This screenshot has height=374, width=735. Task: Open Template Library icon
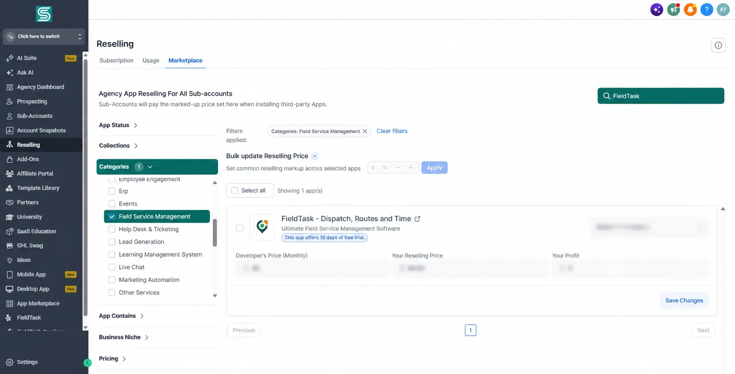click(10, 188)
